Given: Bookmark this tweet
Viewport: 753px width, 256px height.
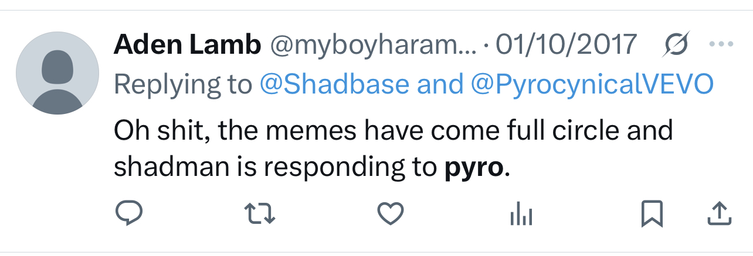Looking at the screenshot, I should (652, 214).
